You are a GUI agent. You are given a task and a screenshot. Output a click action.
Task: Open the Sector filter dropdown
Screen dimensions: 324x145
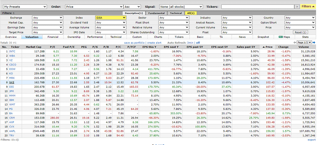(174, 17)
